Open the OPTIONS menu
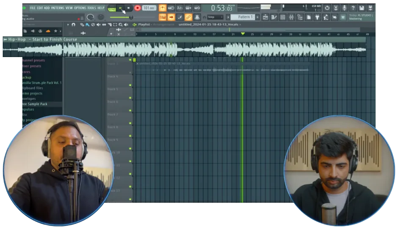 pyautogui.click(x=80, y=8)
